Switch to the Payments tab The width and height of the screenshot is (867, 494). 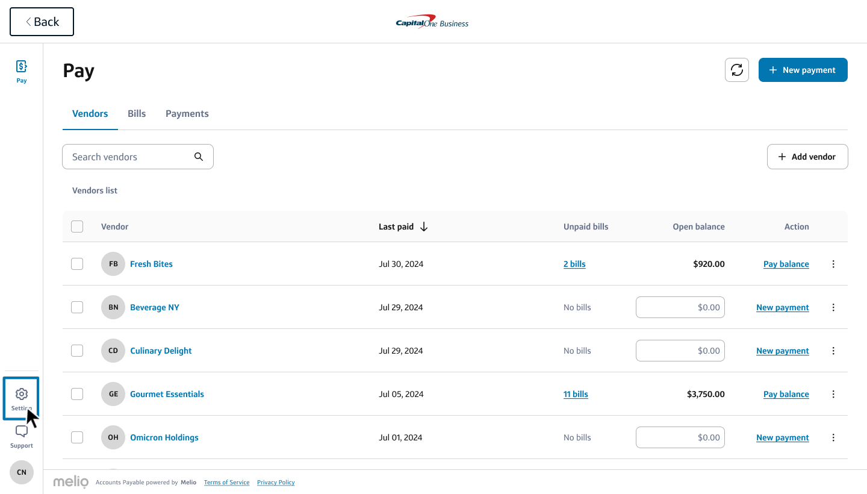[187, 113]
